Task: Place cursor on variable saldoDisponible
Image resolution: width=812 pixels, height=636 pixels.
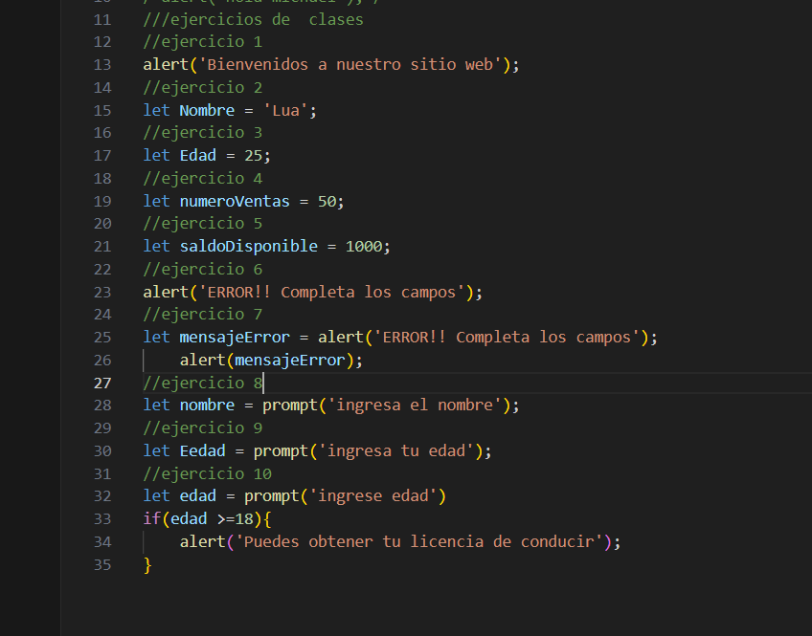Action: (249, 246)
